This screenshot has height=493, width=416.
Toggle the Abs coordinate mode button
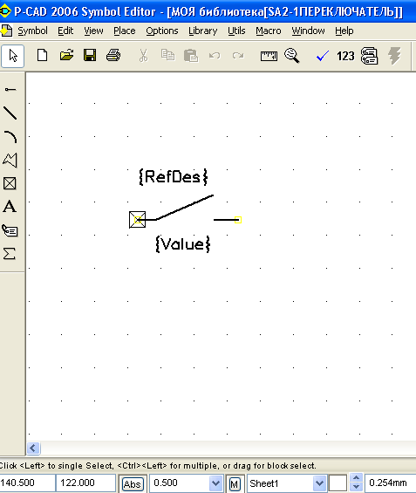[133, 483]
